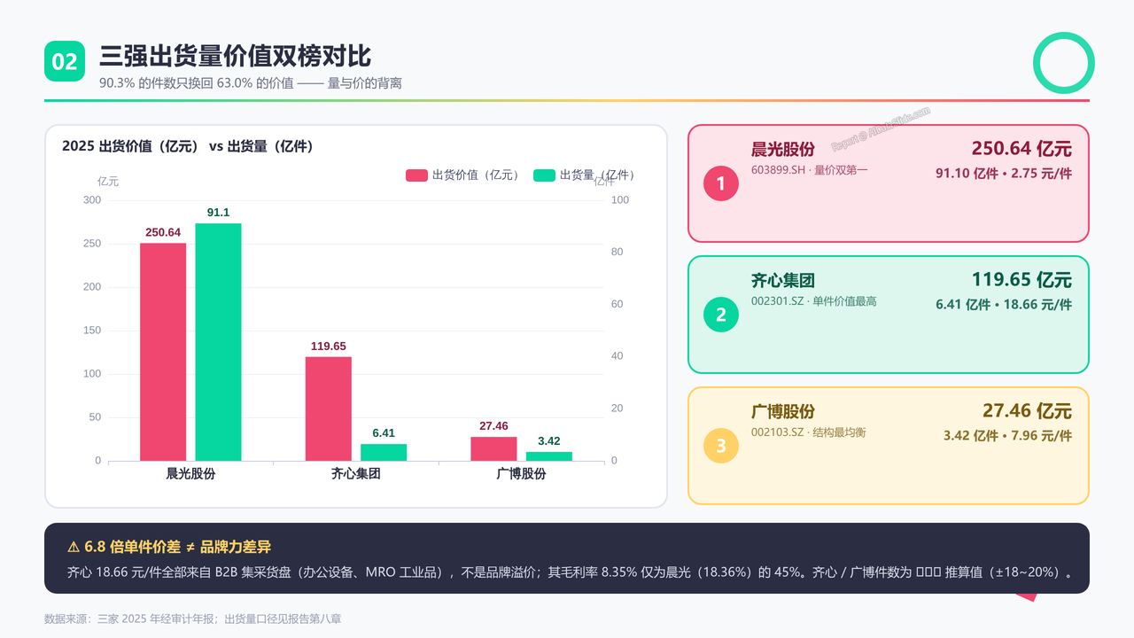Screen dimensions: 1134x638
Task: Click the 40 tick on right axis
Action: pyautogui.click(x=617, y=356)
